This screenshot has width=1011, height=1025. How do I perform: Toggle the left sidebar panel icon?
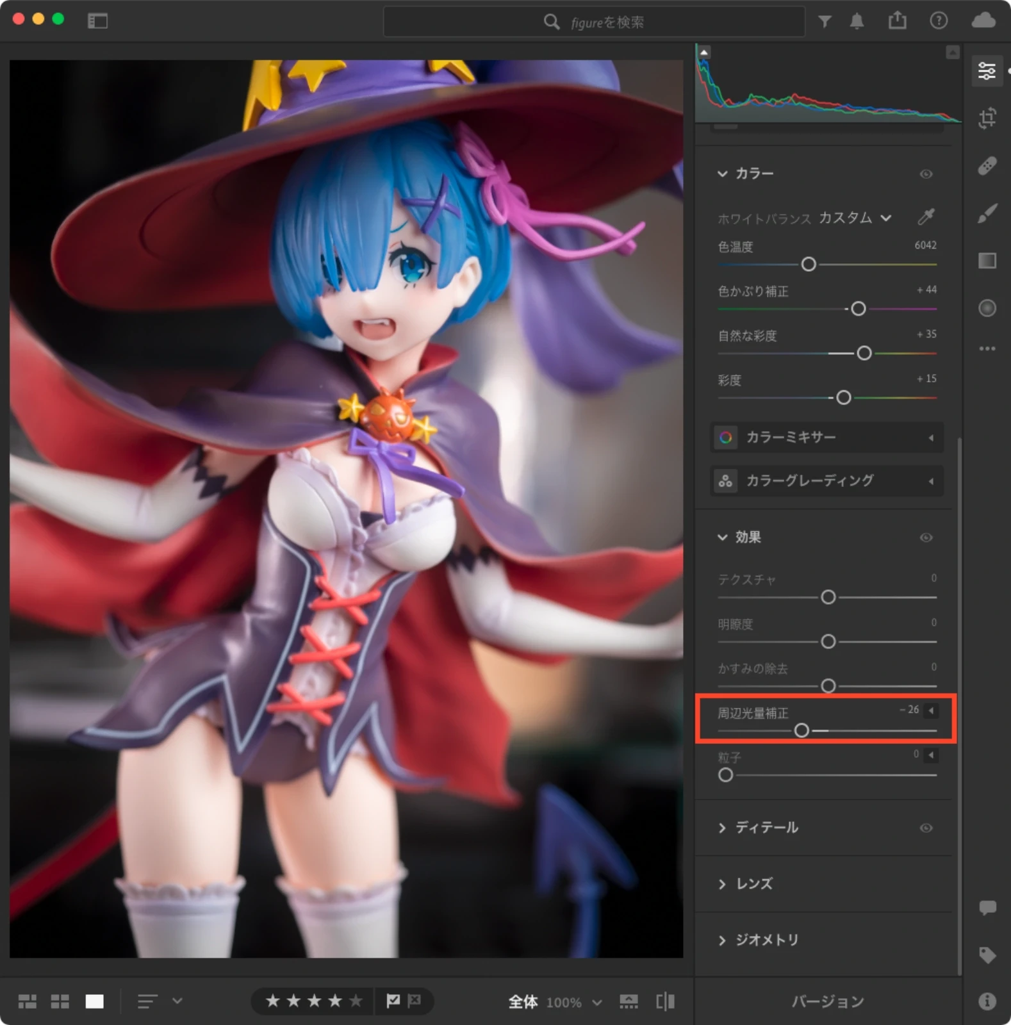97,21
